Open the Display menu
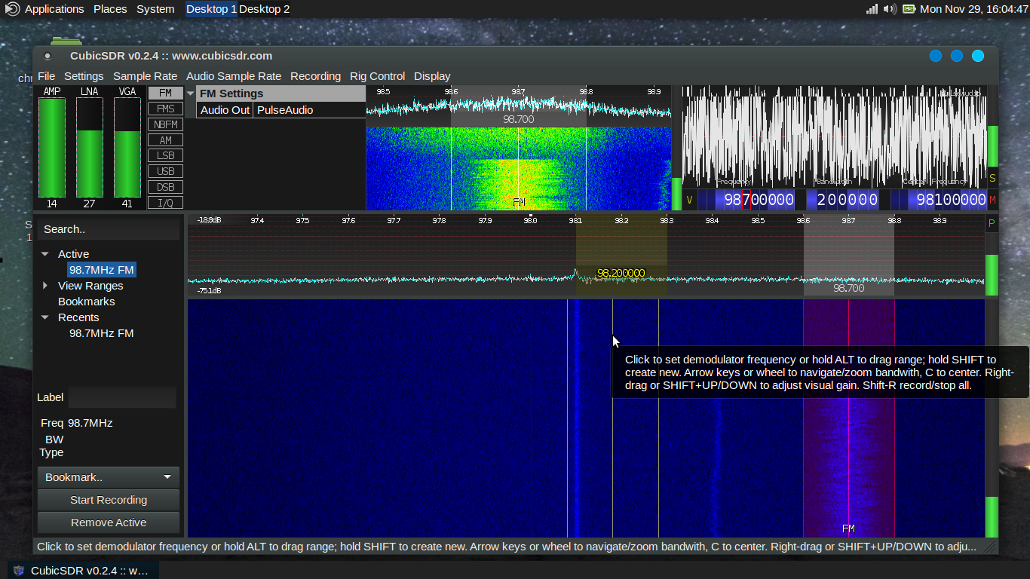 click(432, 76)
